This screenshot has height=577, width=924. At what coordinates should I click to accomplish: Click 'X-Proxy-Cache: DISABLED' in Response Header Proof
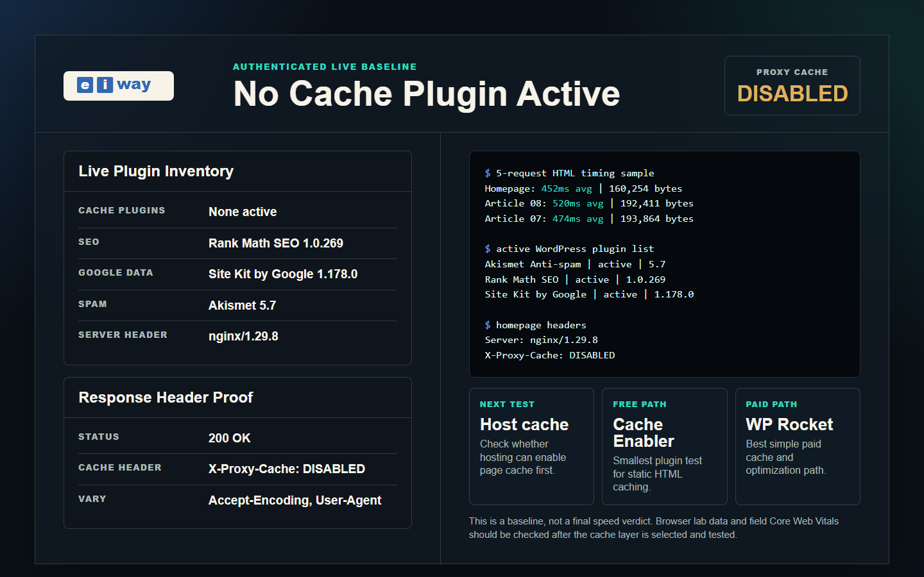[287, 469]
